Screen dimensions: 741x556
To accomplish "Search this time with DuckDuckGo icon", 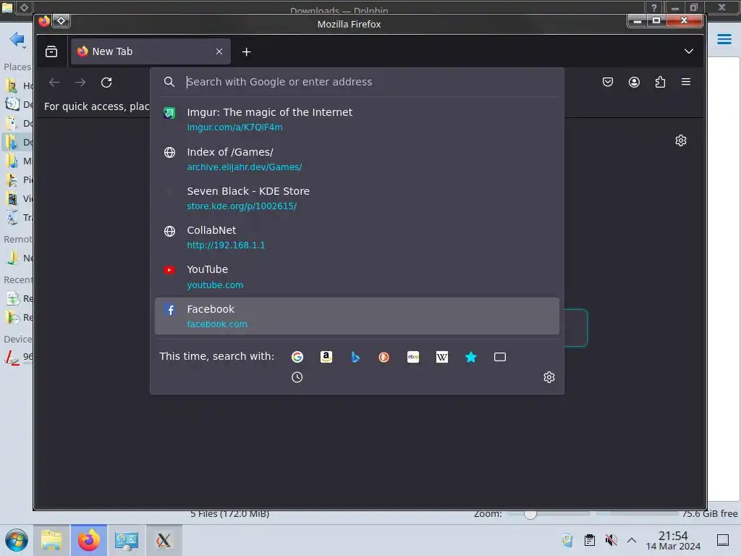I will pyautogui.click(x=384, y=357).
